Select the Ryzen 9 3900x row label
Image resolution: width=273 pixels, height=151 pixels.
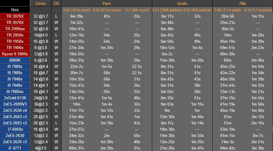15,54
